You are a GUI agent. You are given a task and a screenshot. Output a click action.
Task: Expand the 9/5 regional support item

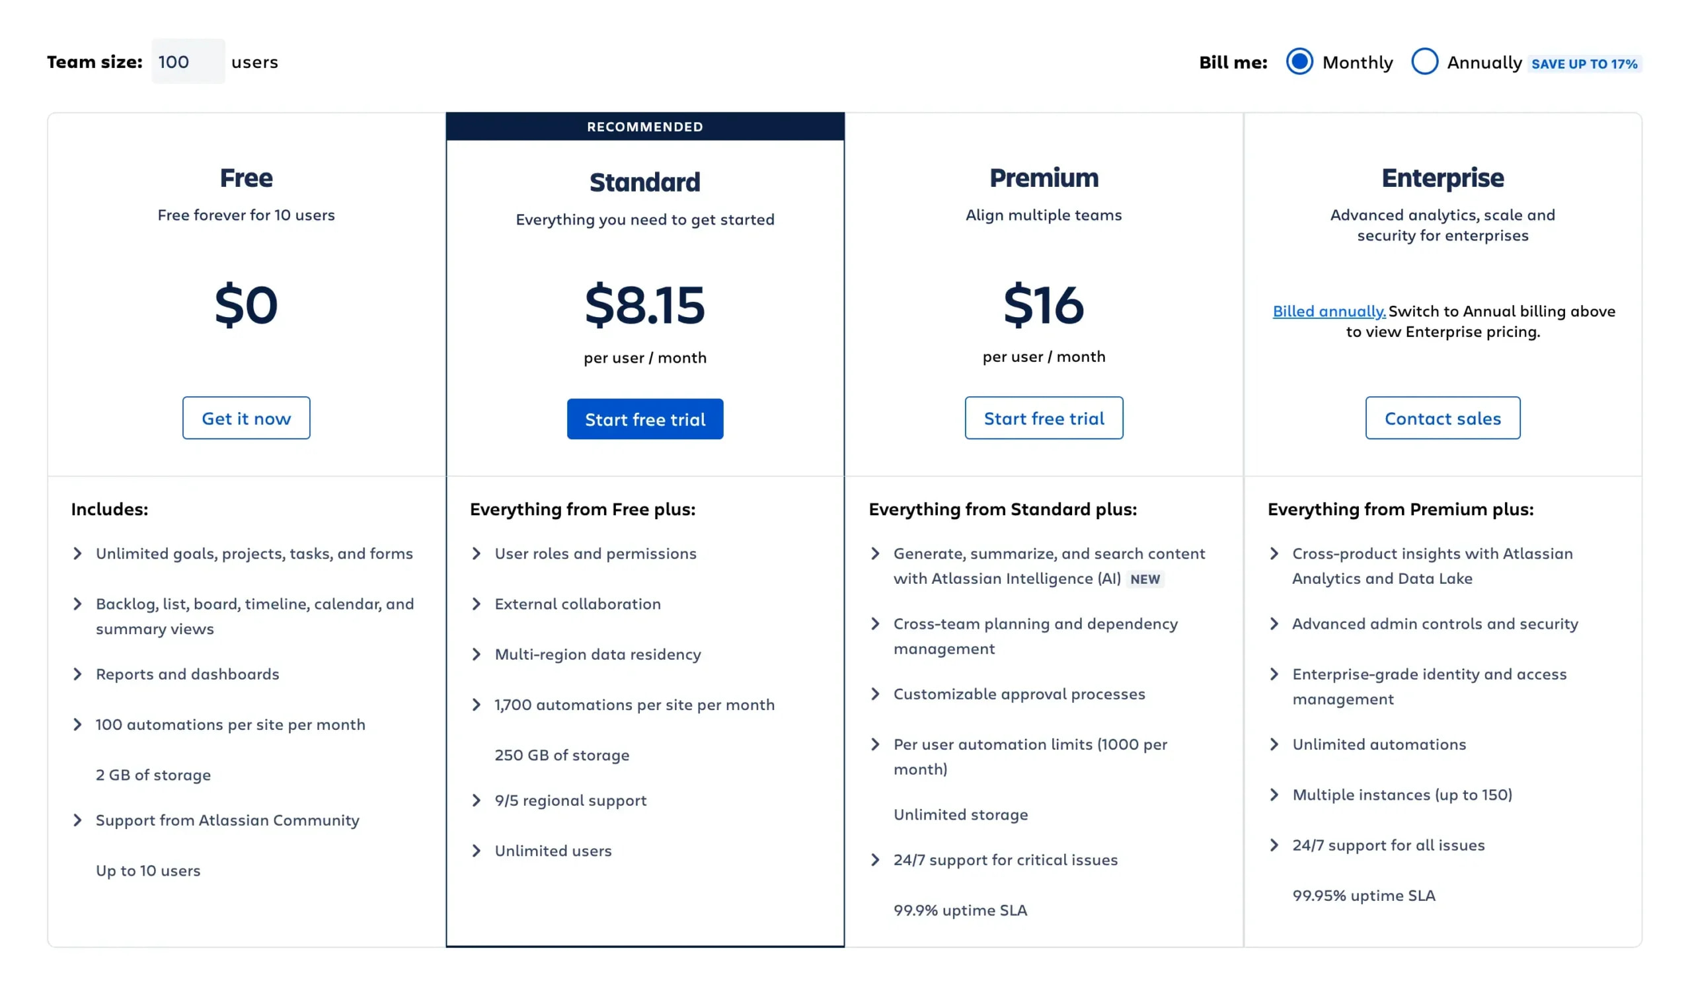[x=477, y=800]
